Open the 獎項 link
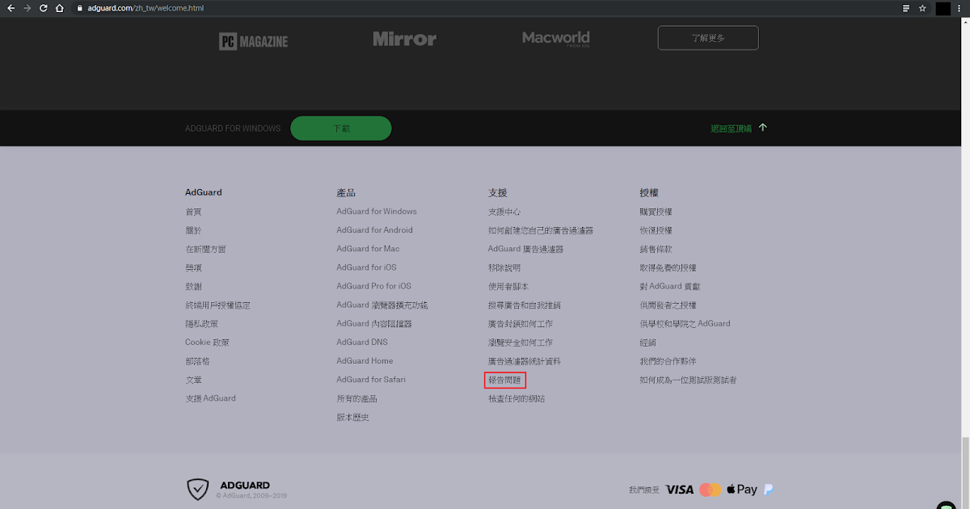The image size is (970, 509). pyautogui.click(x=193, y=267)
